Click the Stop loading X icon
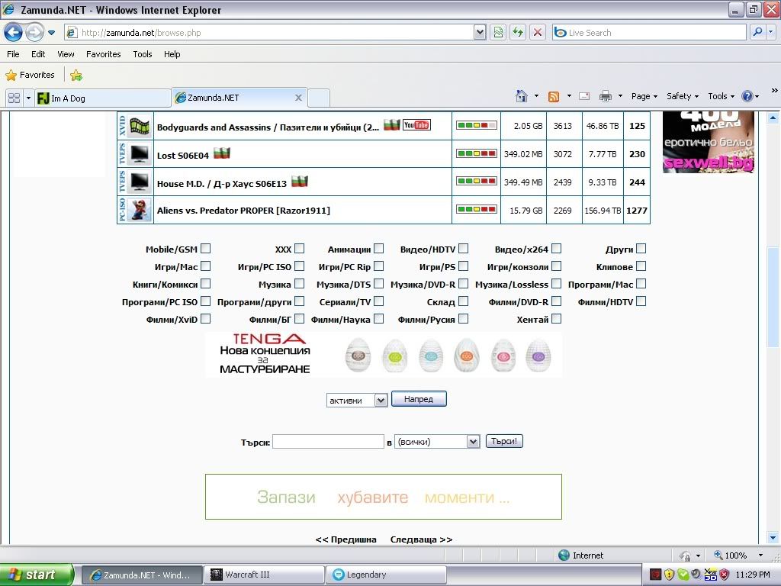The height and width of the screenshot is (586, 781). click(x=538, y=33)
